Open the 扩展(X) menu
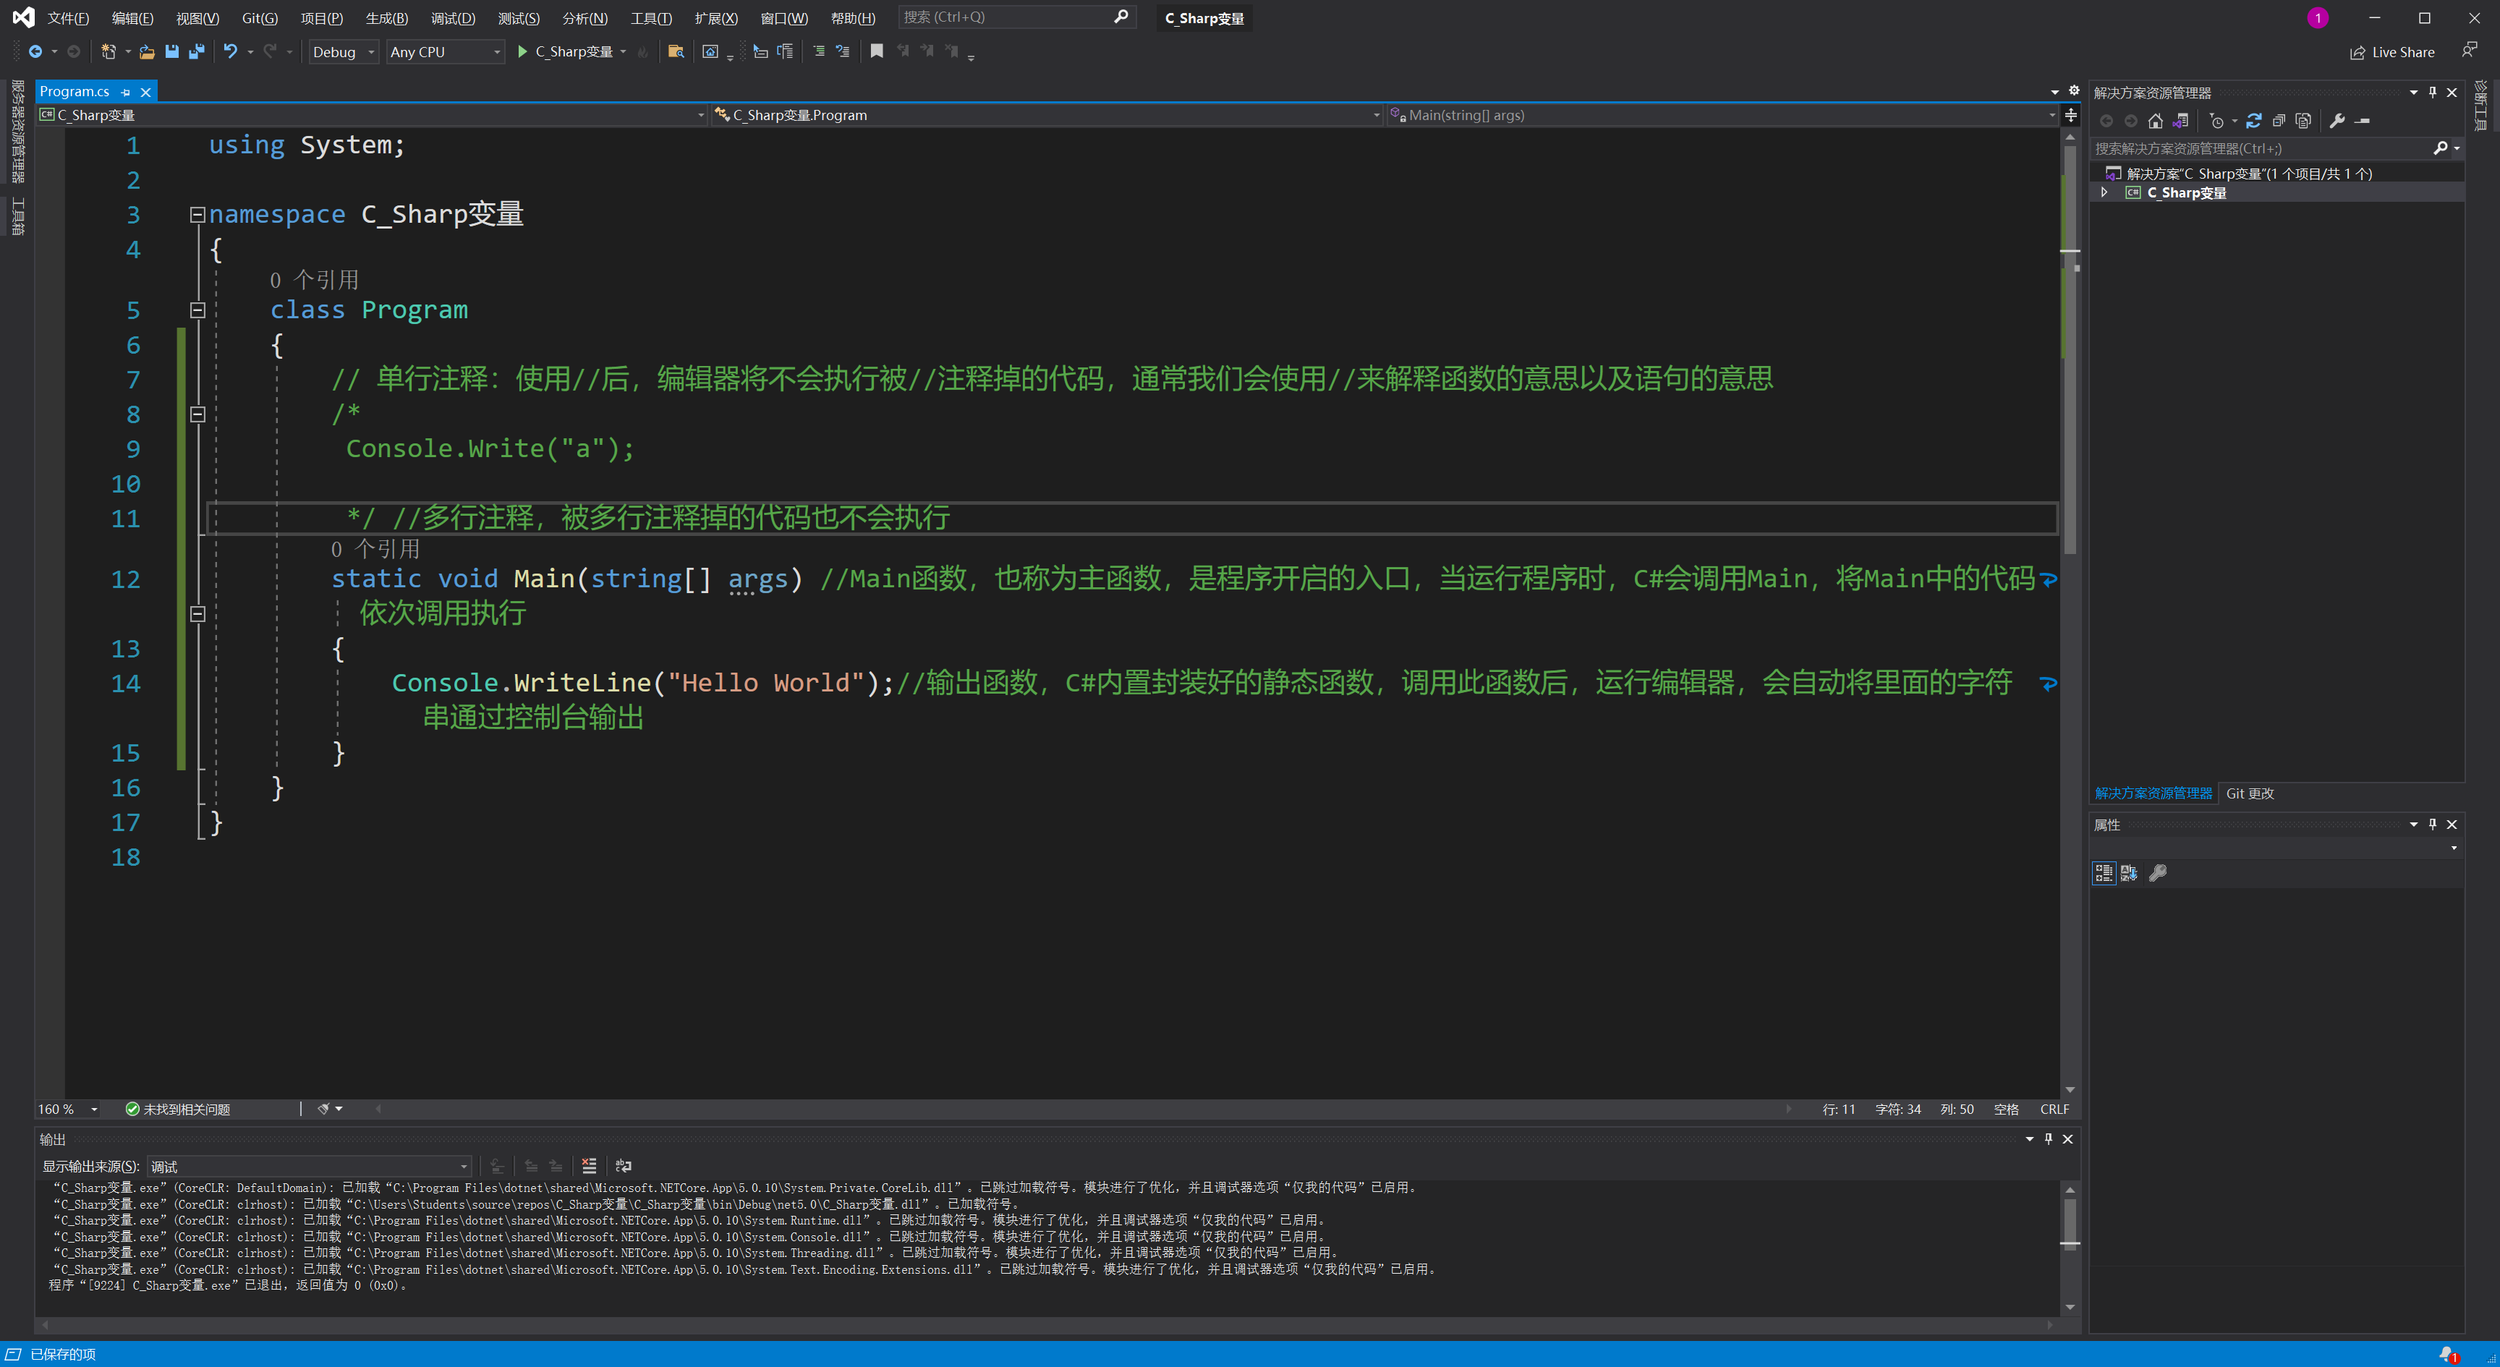 point(716,18)
